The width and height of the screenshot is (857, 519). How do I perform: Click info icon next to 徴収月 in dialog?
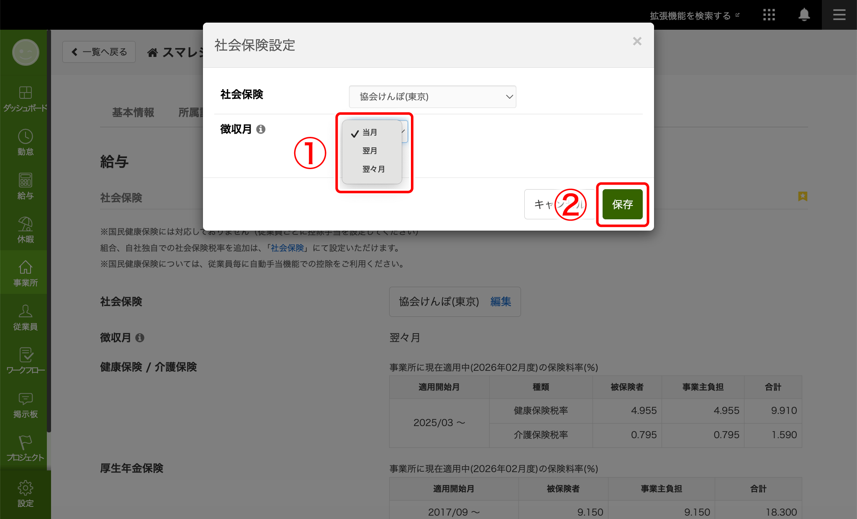[261, 129]
